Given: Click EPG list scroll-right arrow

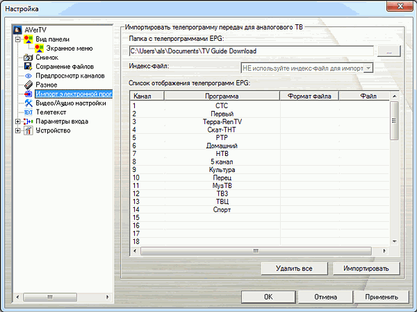Looking at the screenshot, I should [384, 251].
